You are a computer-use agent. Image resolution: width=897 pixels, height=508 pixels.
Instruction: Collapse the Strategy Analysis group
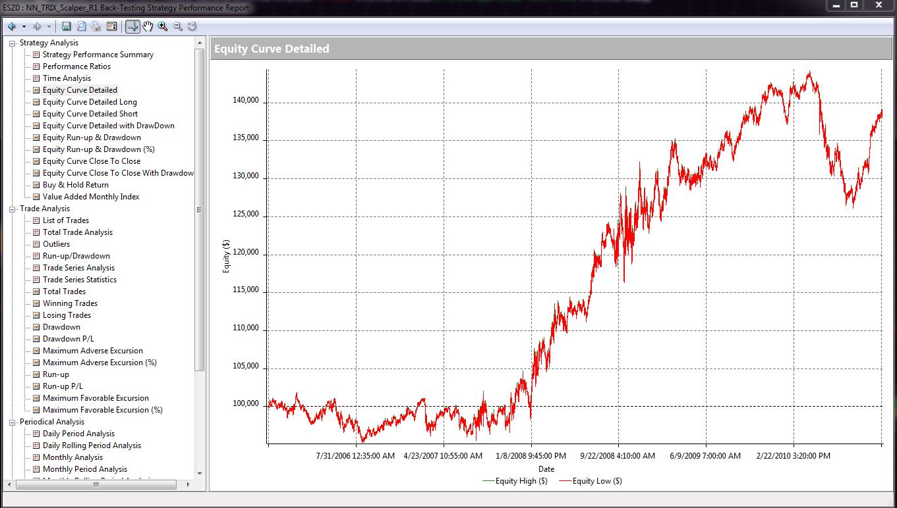[13, 43]
